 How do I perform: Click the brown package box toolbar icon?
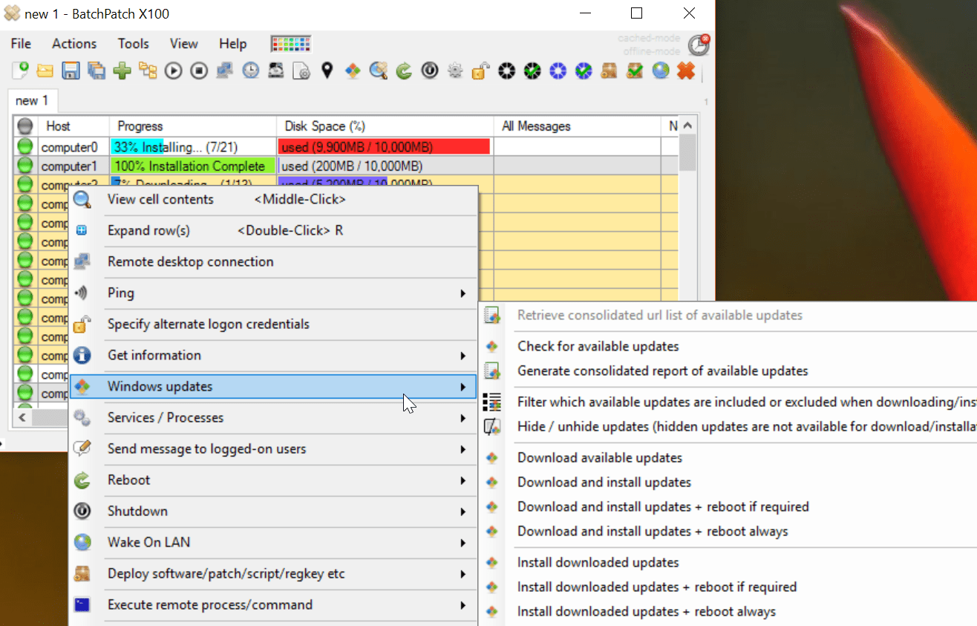point(609,71)
